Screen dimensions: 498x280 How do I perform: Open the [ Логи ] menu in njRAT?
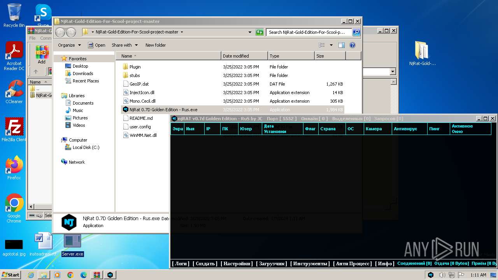[181, 264]
